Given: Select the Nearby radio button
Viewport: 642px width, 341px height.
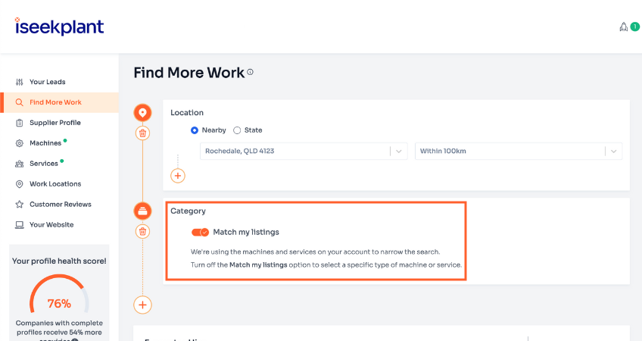Looking at the screenshot, I should pos(195,130).
